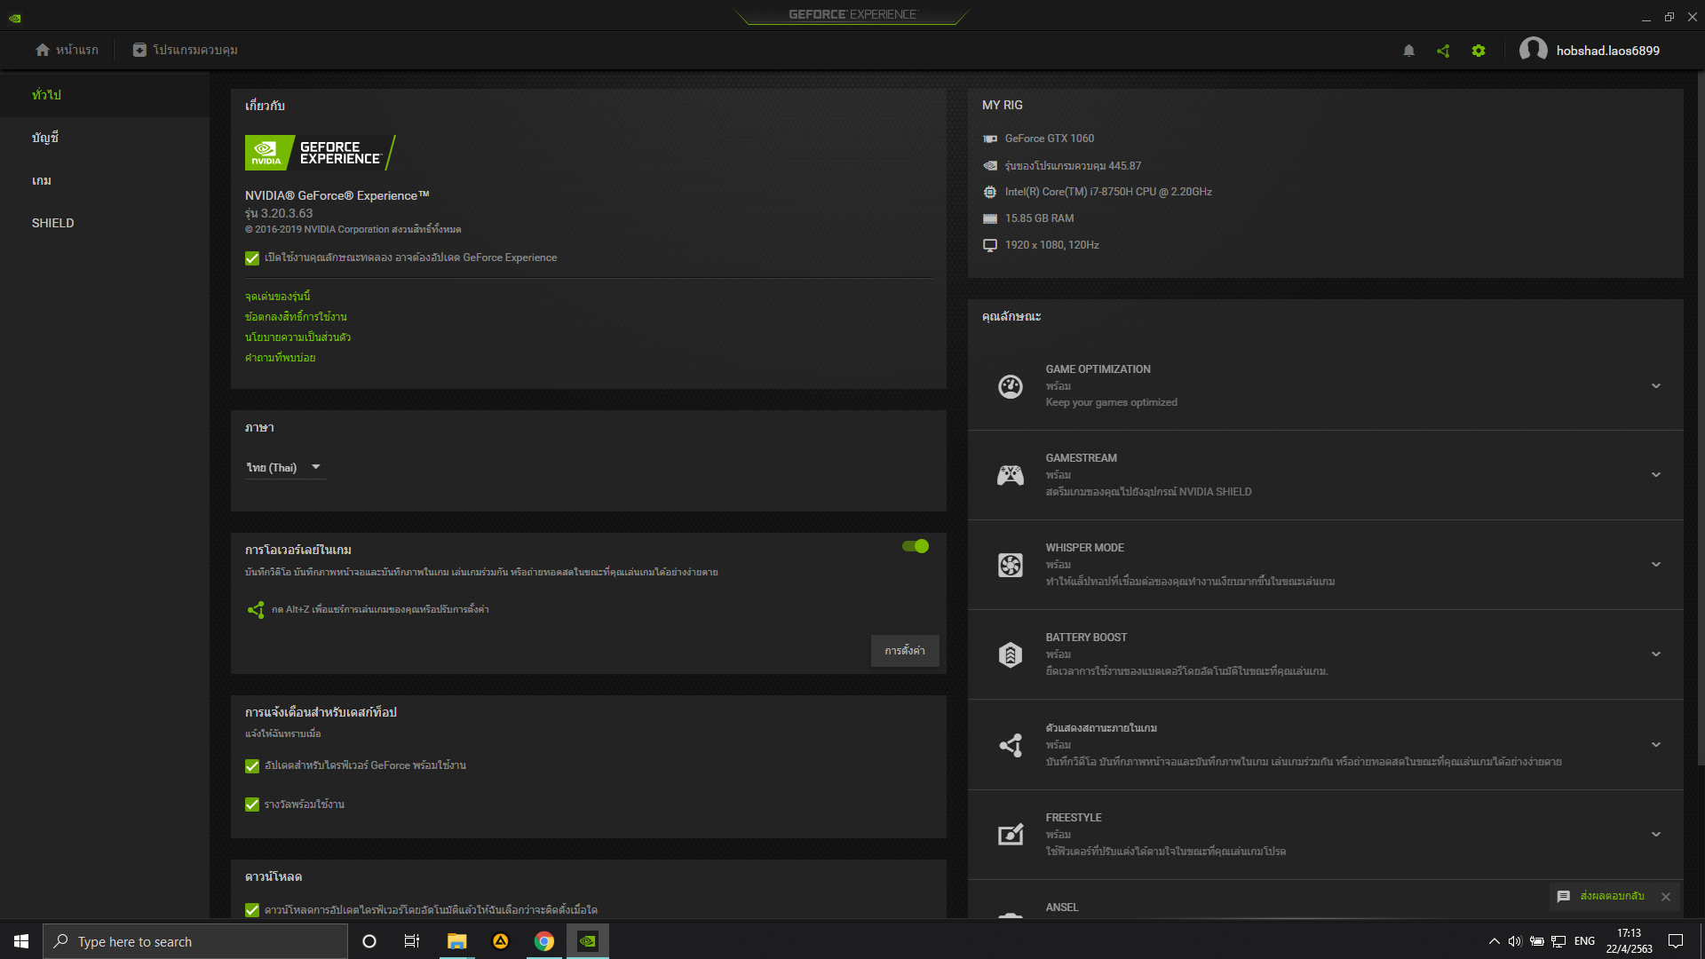Click the Freestyle icon
1705x959 pixels.
(1011, 835)
